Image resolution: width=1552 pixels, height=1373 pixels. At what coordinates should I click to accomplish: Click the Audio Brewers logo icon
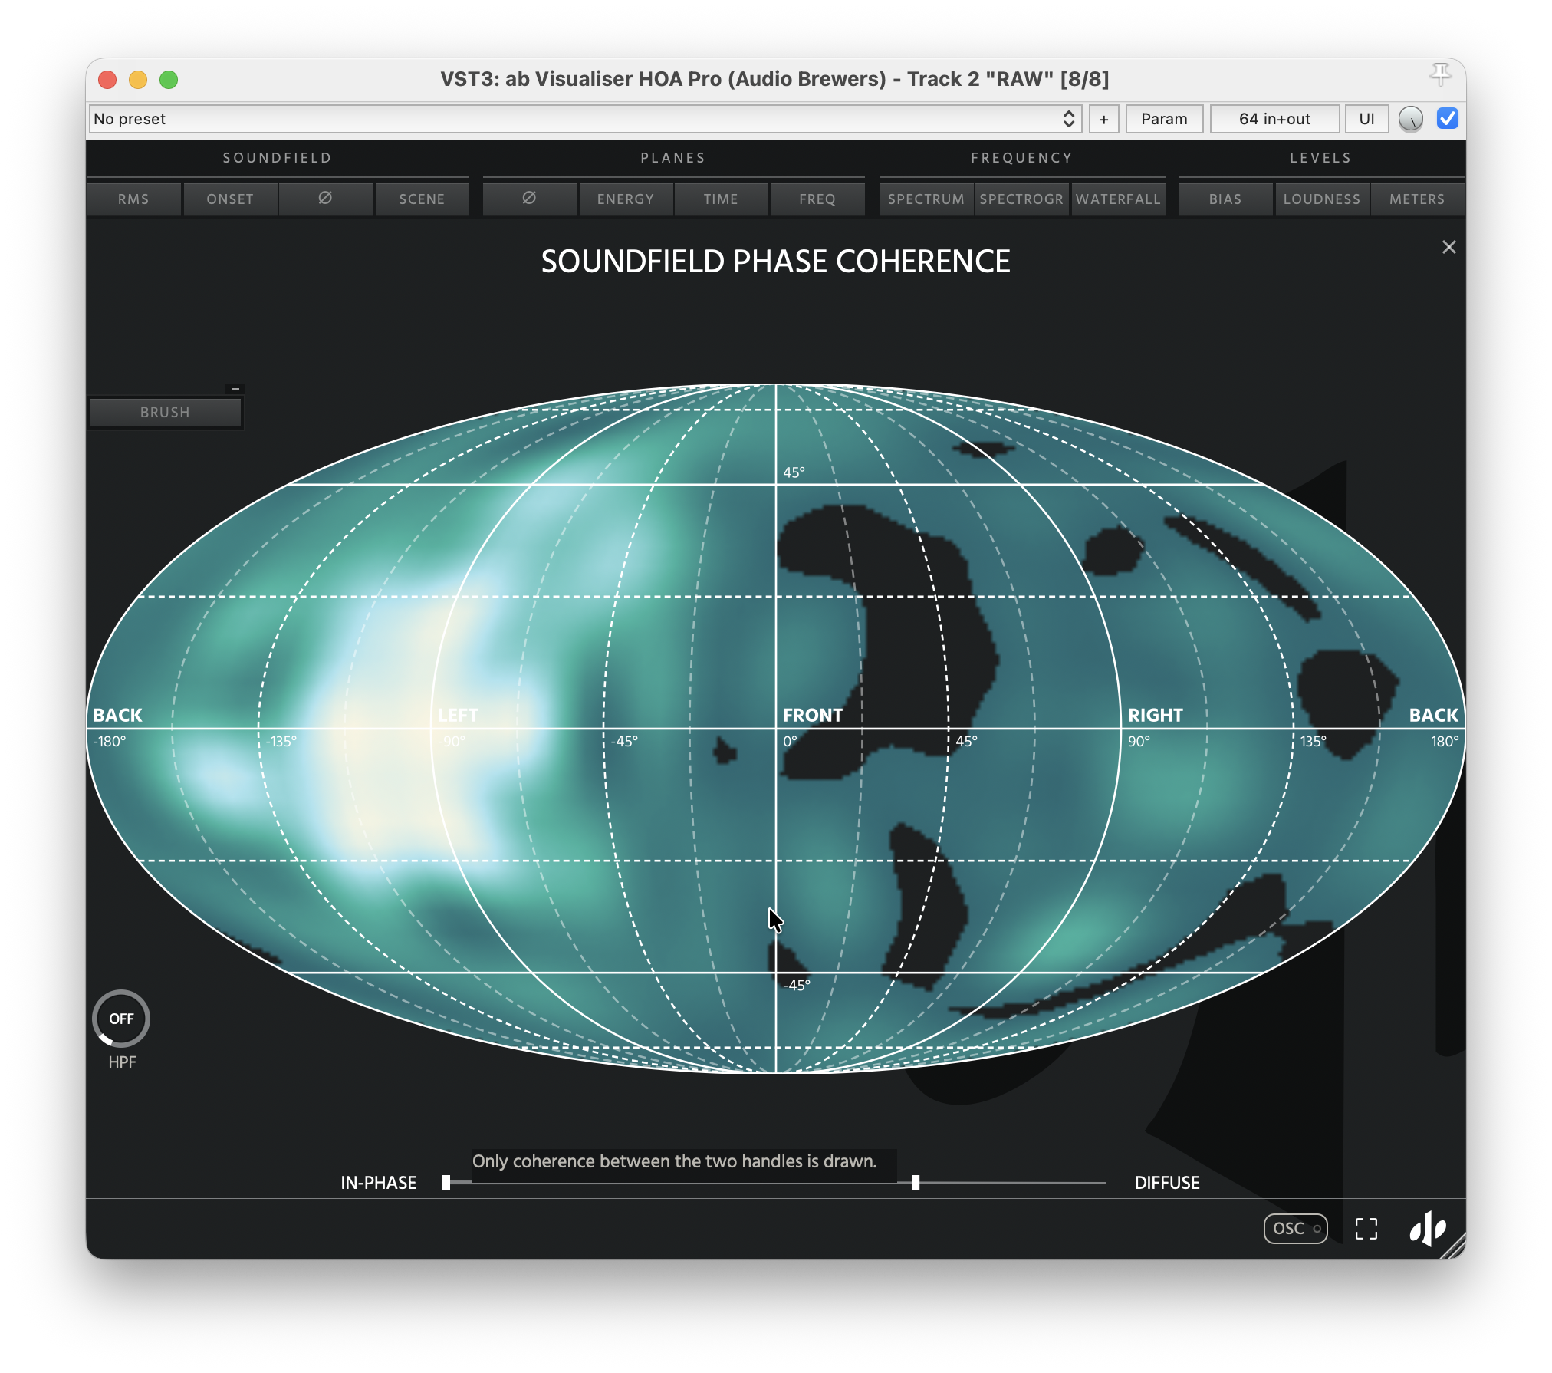(x=1428, y=1228)
